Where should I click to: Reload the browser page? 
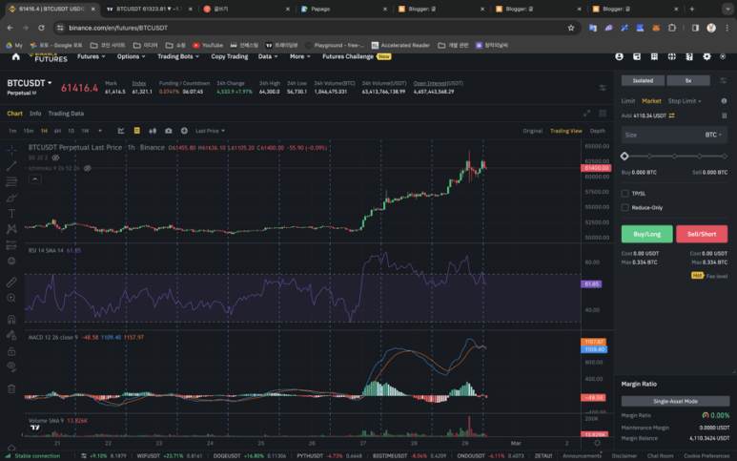(x=41, y=28)
